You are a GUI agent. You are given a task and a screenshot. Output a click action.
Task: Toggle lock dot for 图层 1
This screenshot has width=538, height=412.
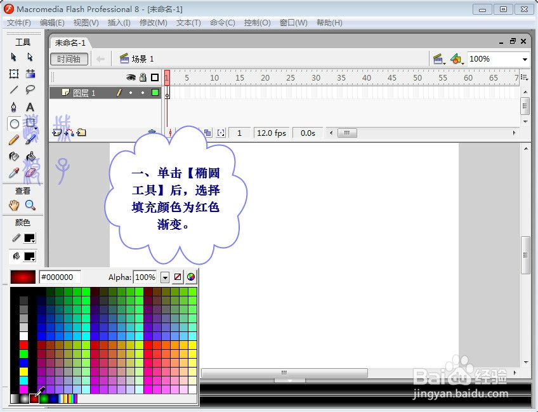[143, 93]
